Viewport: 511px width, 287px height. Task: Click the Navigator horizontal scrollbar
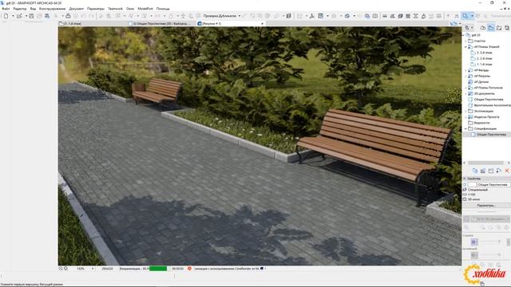[x=485, y=163]
